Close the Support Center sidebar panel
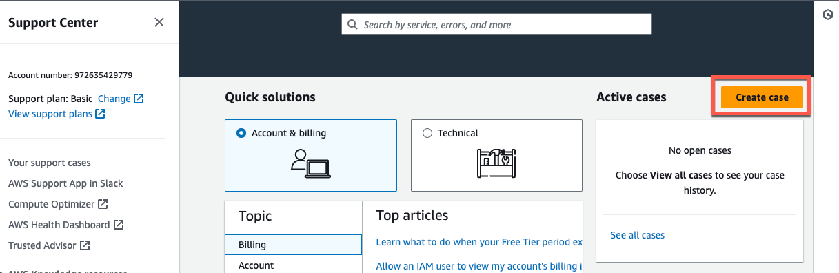The image size is (839, 273). point(159,22)
